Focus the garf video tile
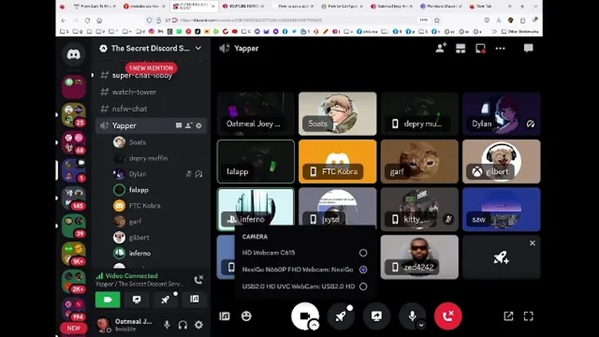 pyautogui.click(x=419, y=161)
